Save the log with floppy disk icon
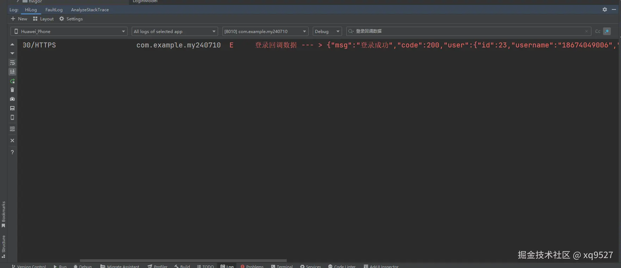Viewport: 621px width, 268px height. (12, 108)
